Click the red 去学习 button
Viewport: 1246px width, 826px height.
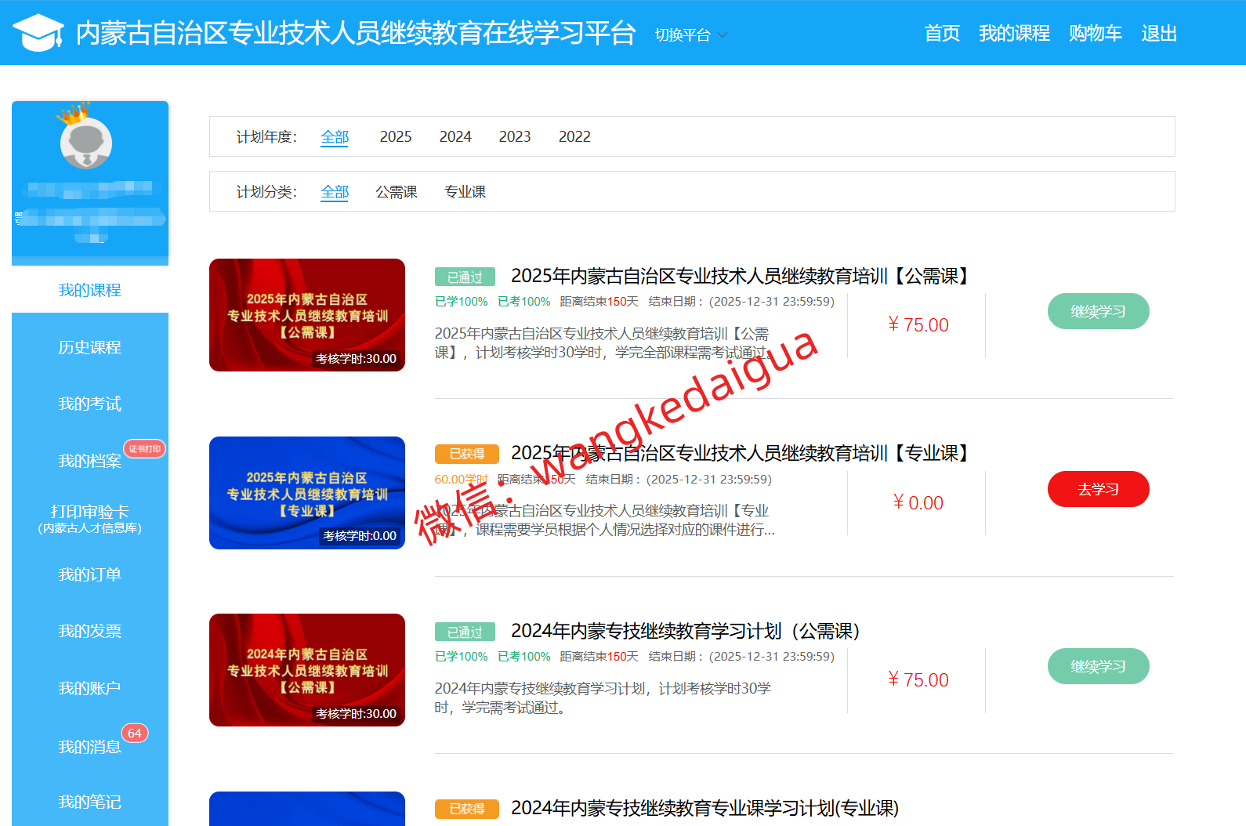(x=1099, y=489)
